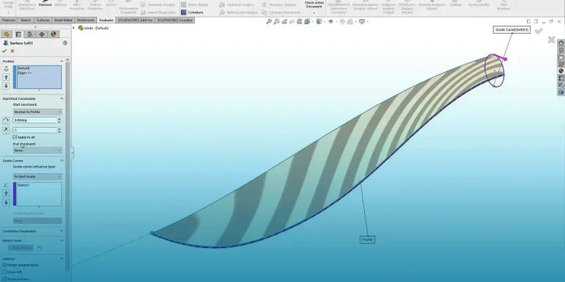Screen dimensions: 565x282
Task: Toggle Merge tangent faces checkbox
Action: click(x=4, y=265)
